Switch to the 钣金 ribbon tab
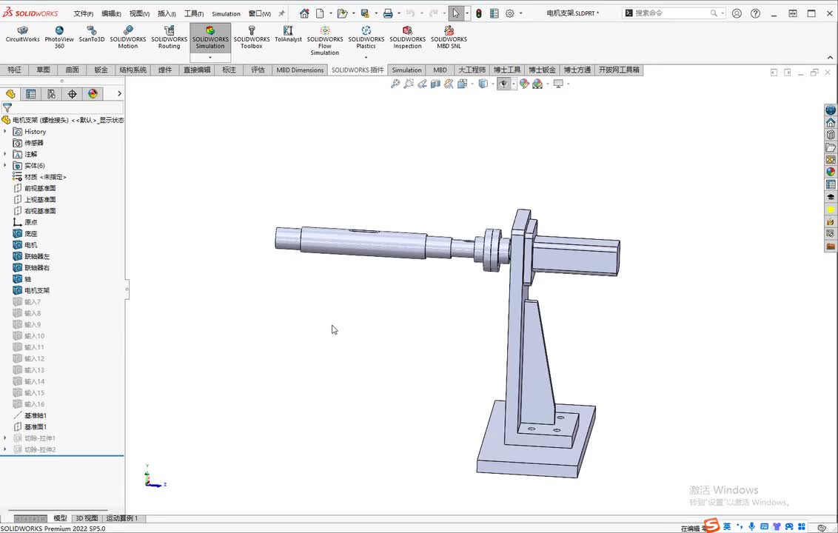 point(101,70)
